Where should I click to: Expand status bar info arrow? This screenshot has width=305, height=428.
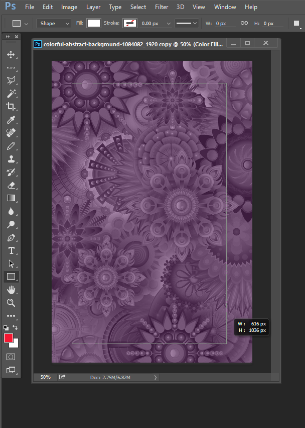point(156,378)
